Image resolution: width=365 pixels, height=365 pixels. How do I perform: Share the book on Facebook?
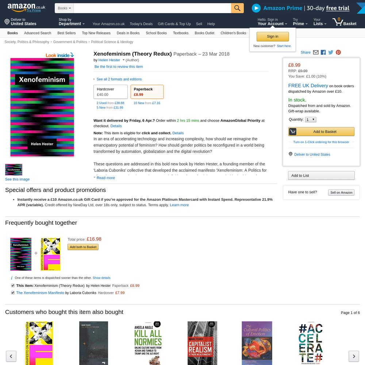[323, 52]
